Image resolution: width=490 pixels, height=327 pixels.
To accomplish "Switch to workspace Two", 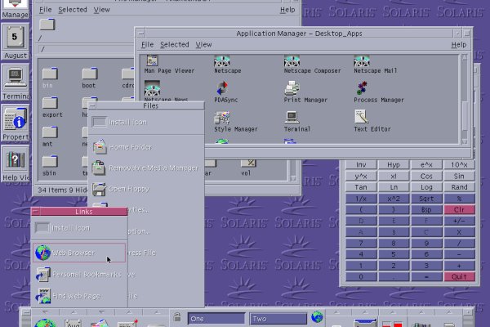I will (278, 319).
